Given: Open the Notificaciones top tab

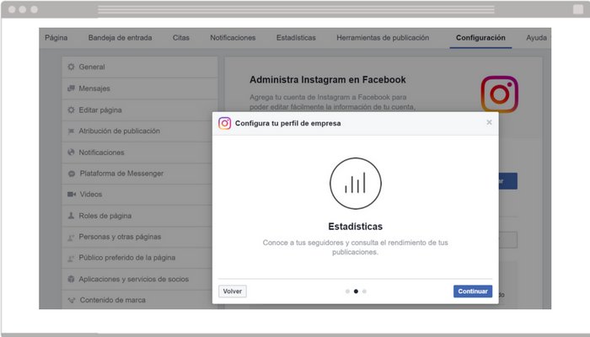Looking at the screenshot, I should point(233,38).
